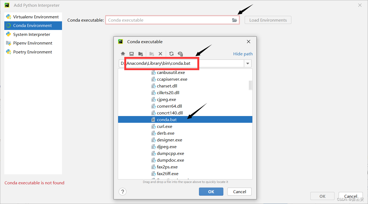Viewport: 368px width, 204px height.
Task: Click Cancel in Add Python Interpreter window
Action: (x=351, y=196)
